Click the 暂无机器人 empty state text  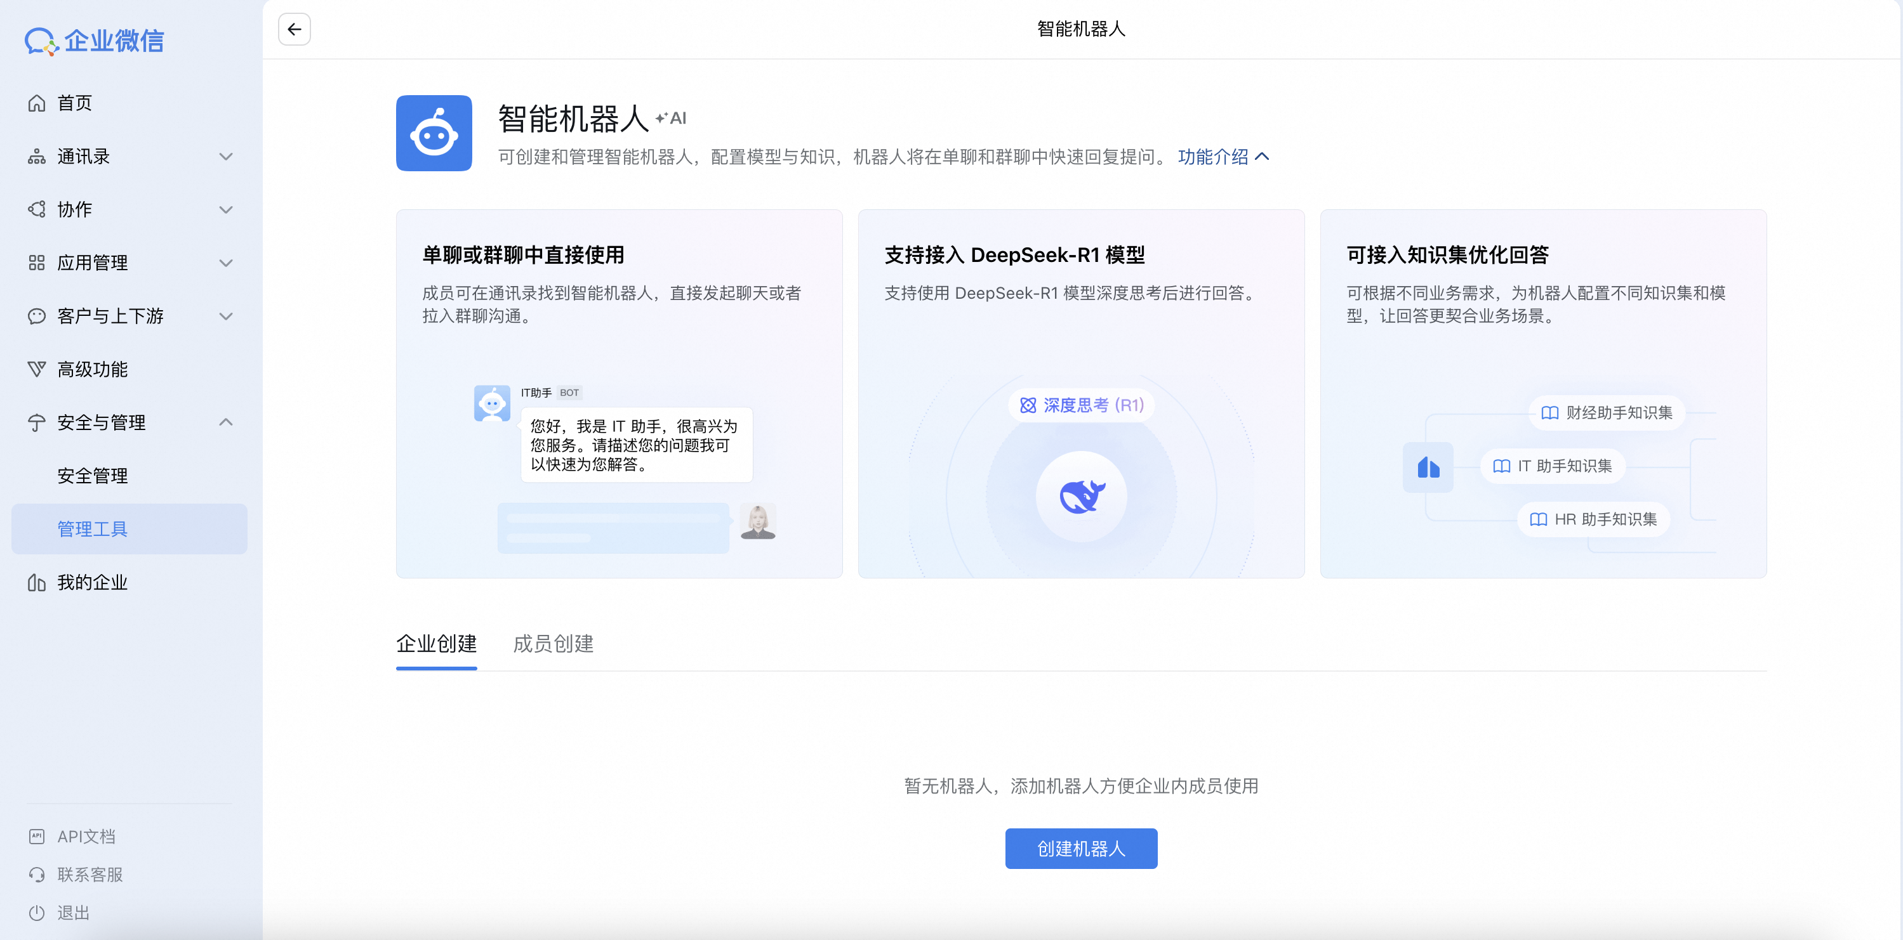point(1082,787)
